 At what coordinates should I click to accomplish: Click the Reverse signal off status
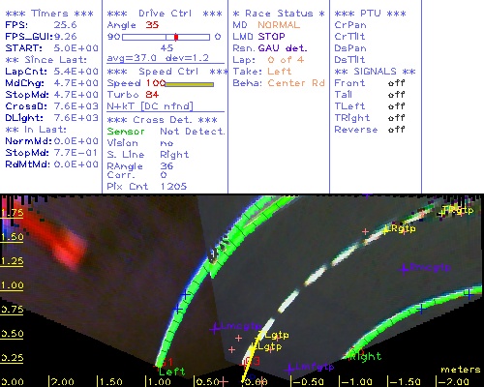(x=396, y=130)
